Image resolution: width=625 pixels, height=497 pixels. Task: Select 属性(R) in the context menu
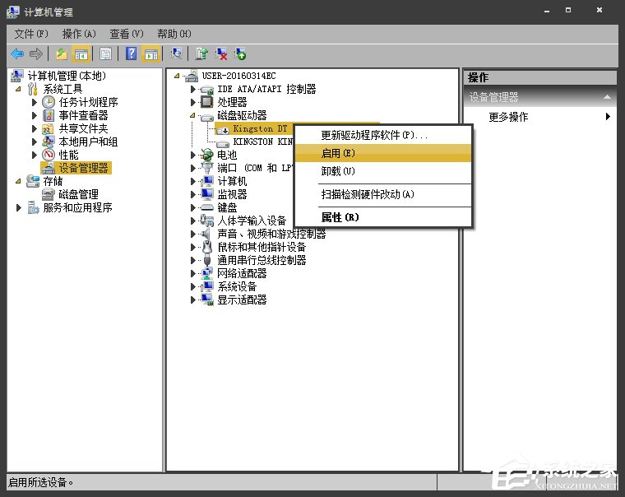[340, 217]
